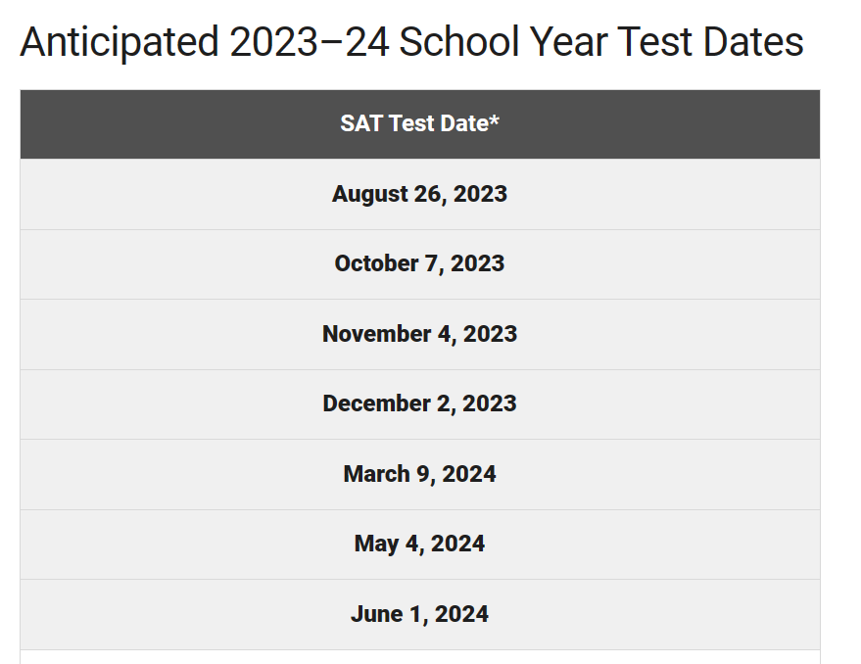
Task: Choose the November 4, 2023 table row
Action: click(x=420, y=335)
